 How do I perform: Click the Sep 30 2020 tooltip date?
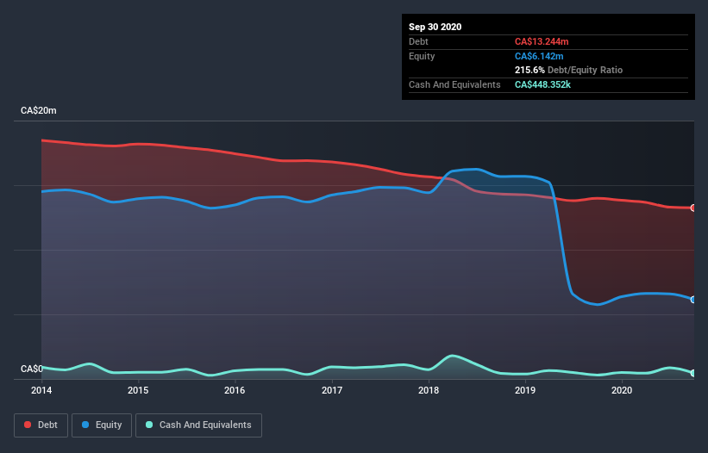(x=435, y=27)
